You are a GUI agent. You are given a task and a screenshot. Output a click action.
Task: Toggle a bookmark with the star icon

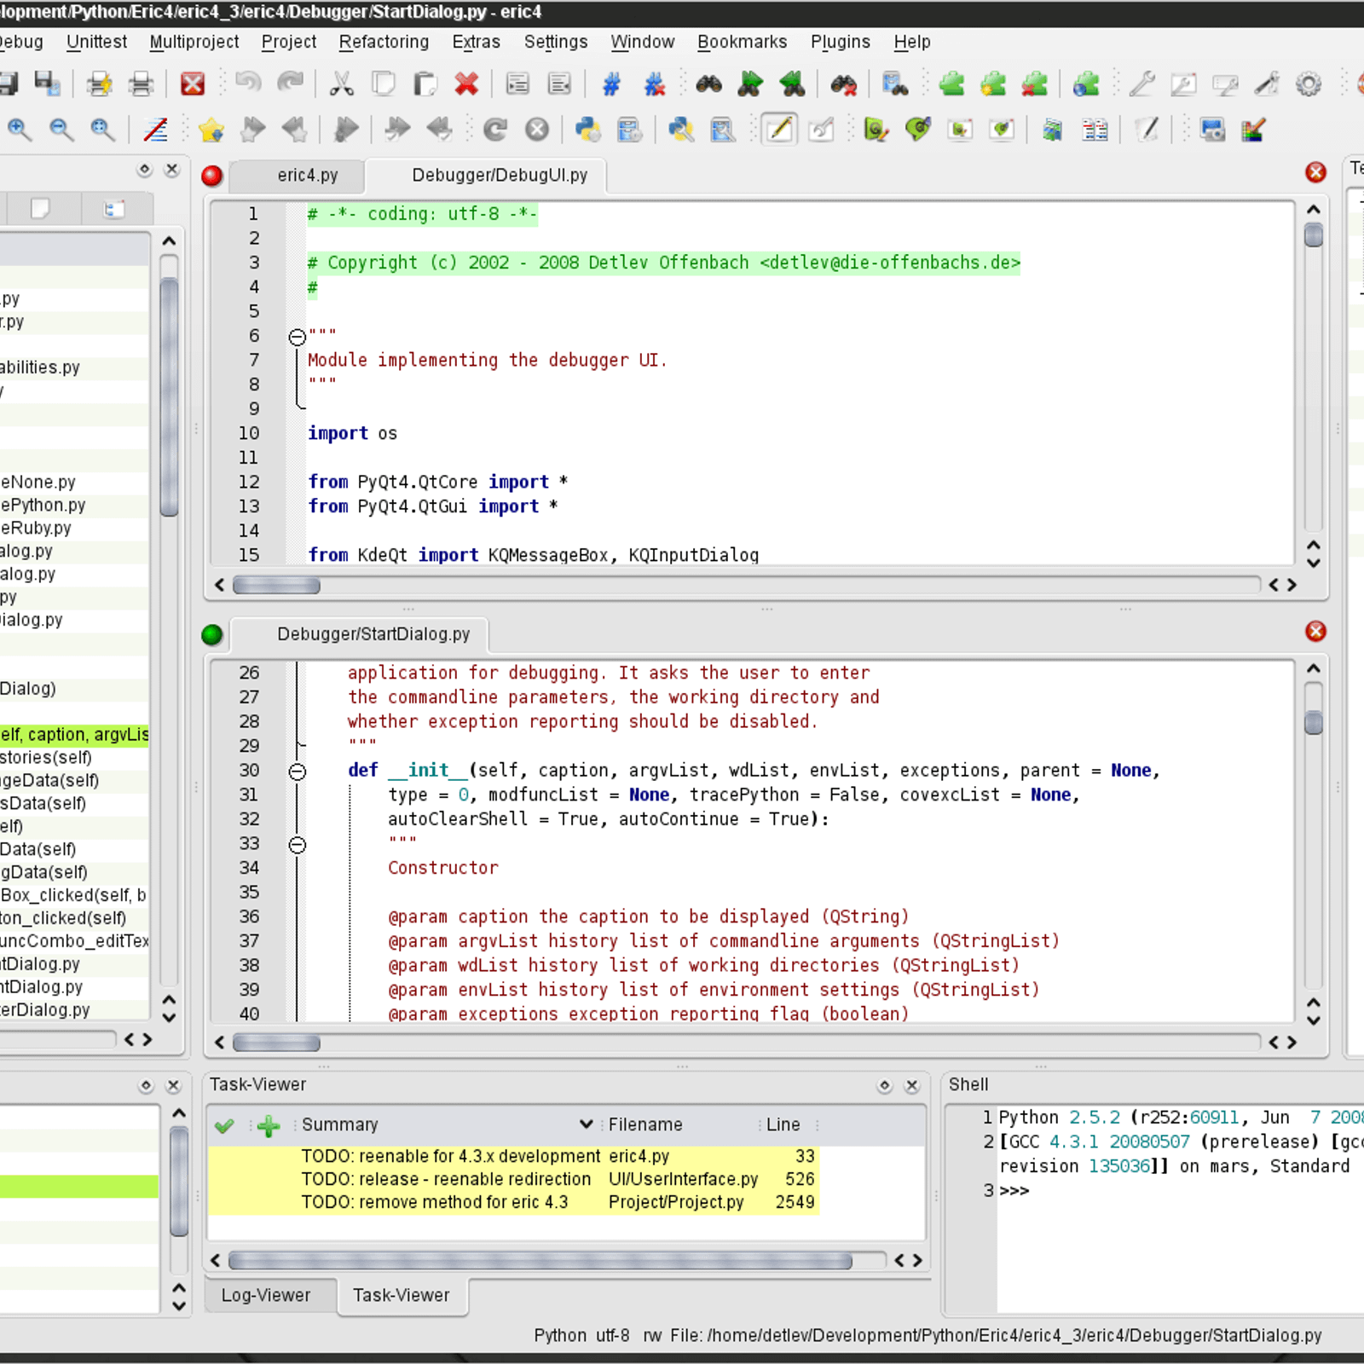pyautogui.click(x=211, y=130)
